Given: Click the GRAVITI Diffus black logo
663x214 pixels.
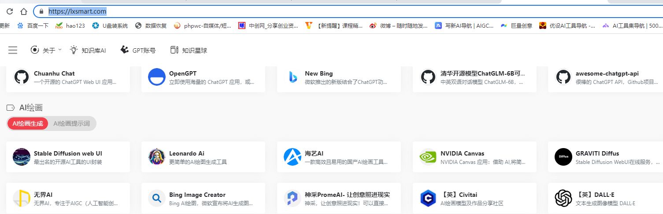Looking at the screenshot, I should point(563,157).
